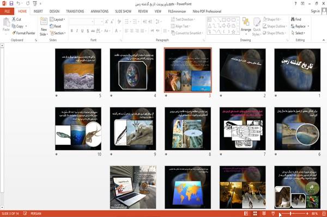Toggle Align Left paragraph button

(x=126, y=31)
